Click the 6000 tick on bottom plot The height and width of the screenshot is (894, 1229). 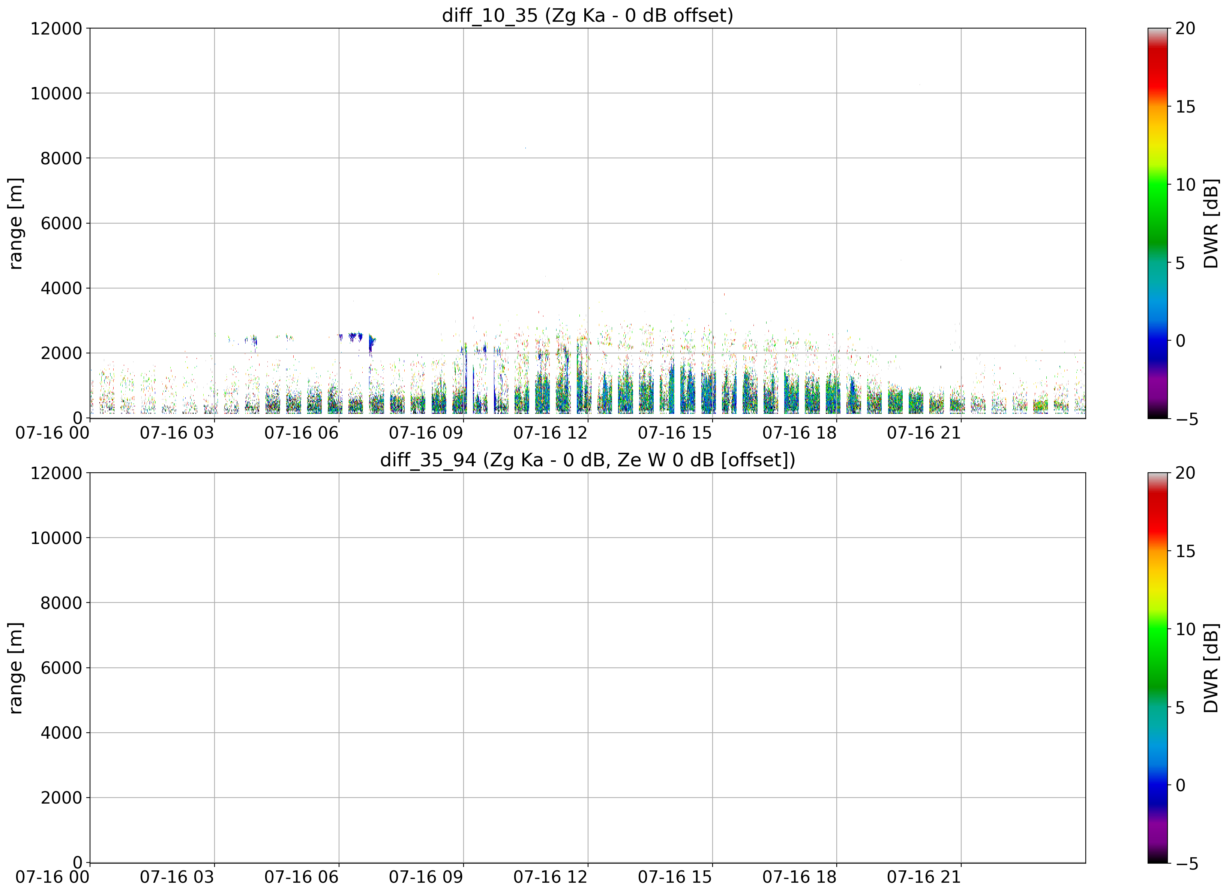point(61,668)
